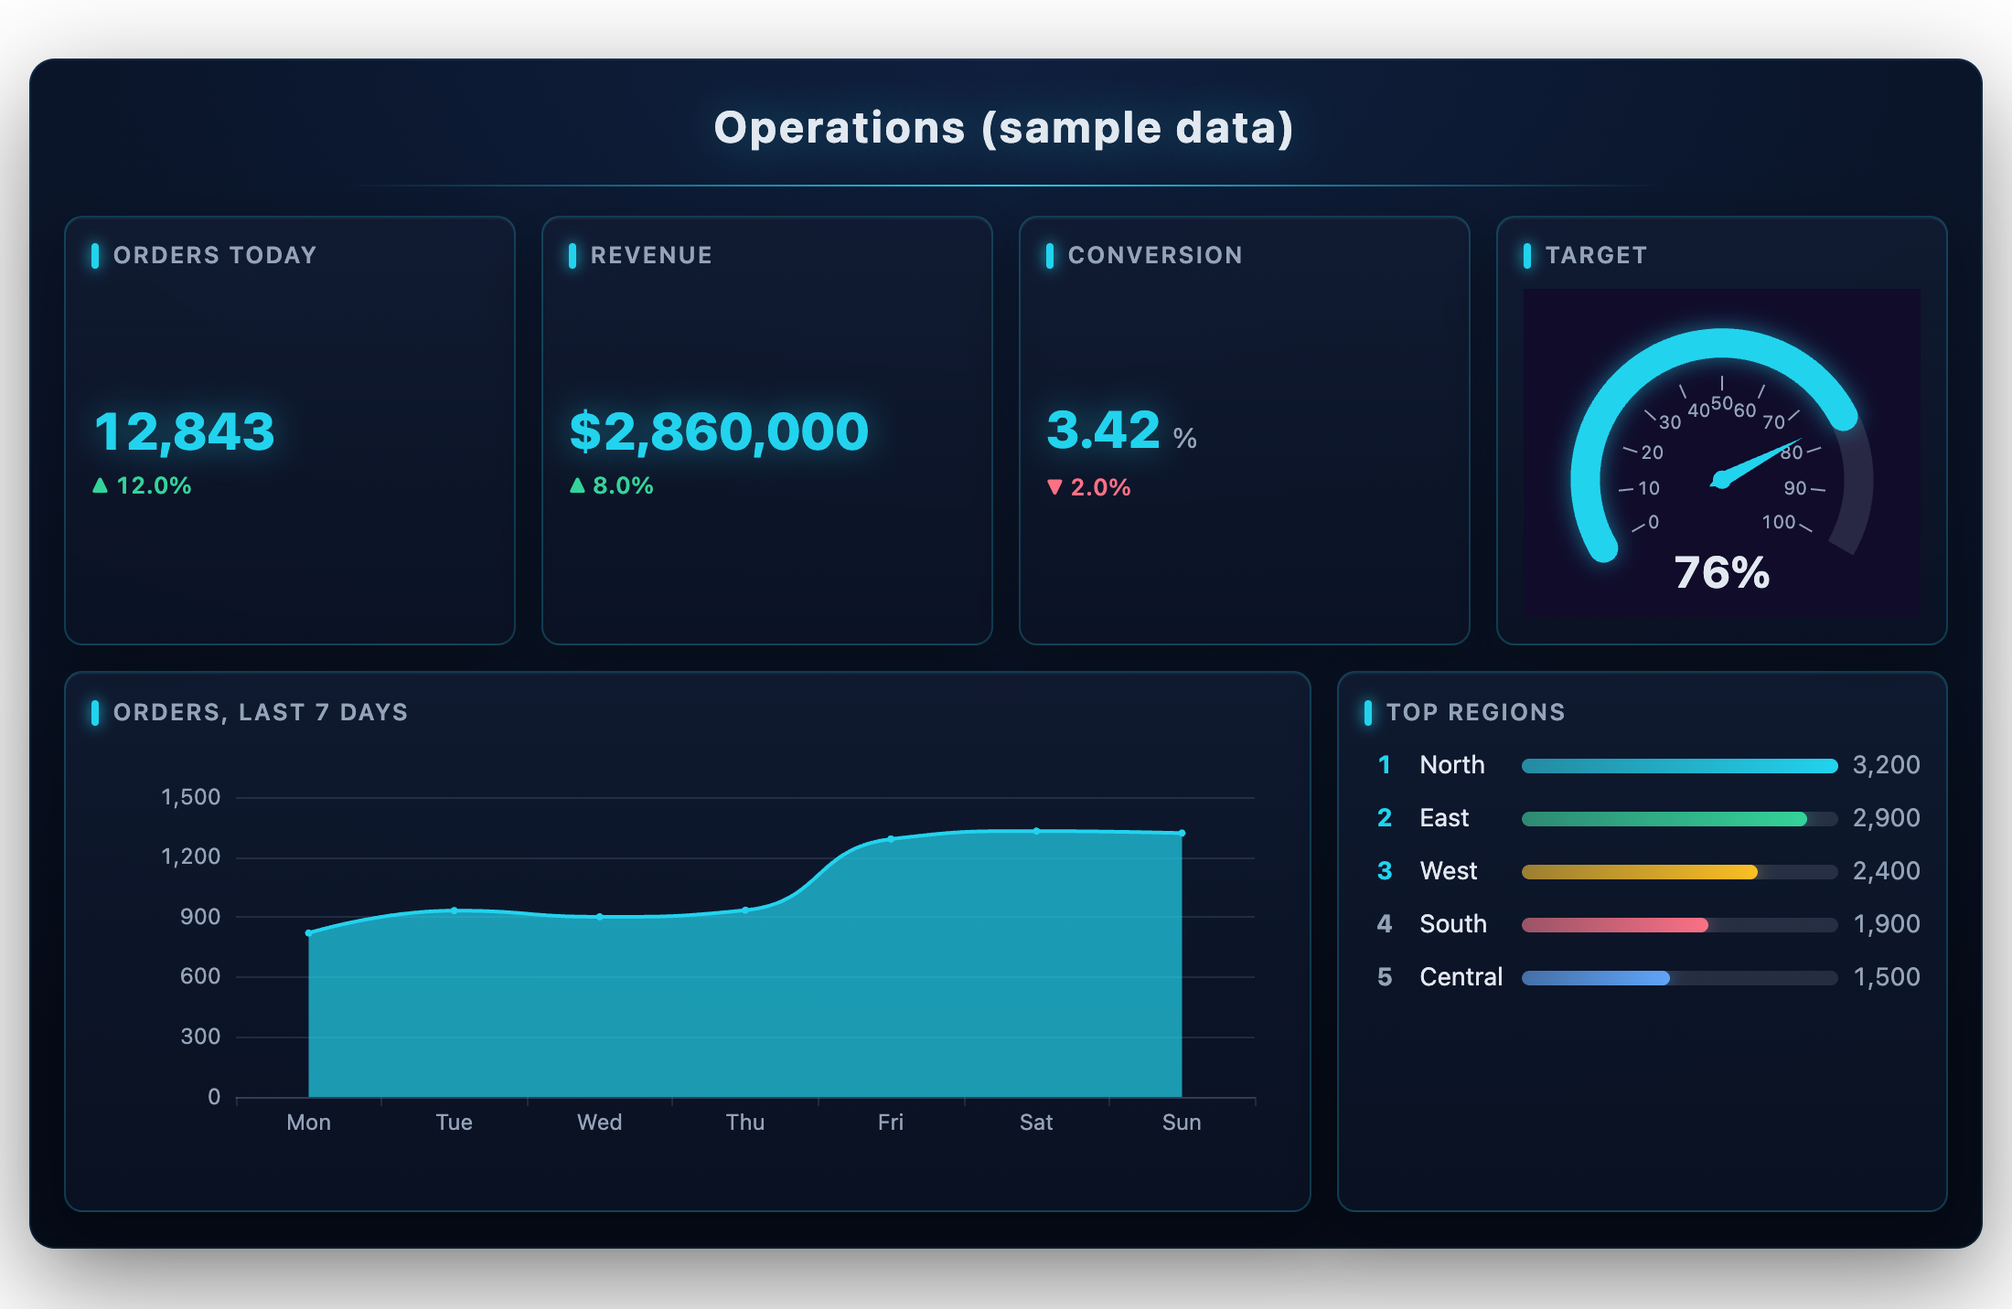Click the 76% gauge readout

point(1722,572)
